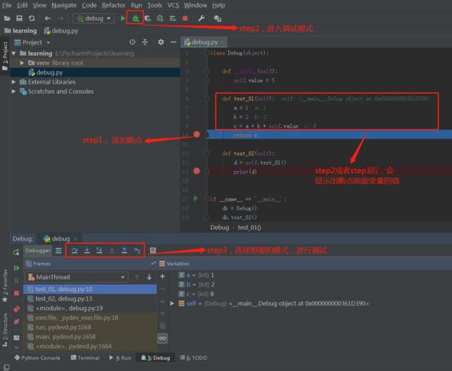This screenshot has width=452, height=371.
Task: Open the Refactor menu
Action: click(113, 5)
